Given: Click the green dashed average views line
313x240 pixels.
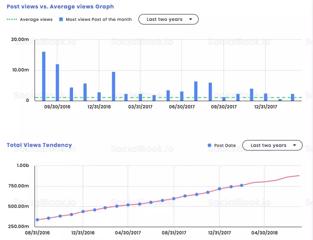Looking at the screenshot, I should coord(162,97).
